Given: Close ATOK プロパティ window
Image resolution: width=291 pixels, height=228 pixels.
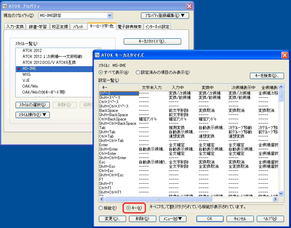Looking at the screenshot, I should click(189, 6).
